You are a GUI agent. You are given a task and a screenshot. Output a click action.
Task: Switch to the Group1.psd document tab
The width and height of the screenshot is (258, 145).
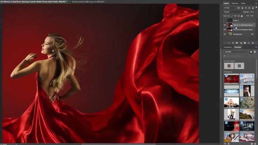point(88,2)
